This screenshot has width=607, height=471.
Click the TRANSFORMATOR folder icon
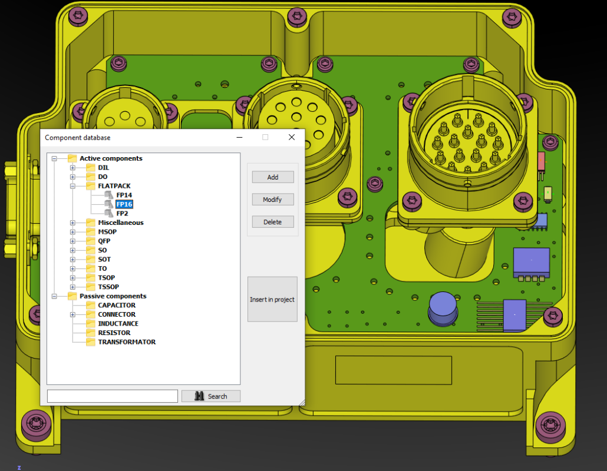[x=90, y=342]
